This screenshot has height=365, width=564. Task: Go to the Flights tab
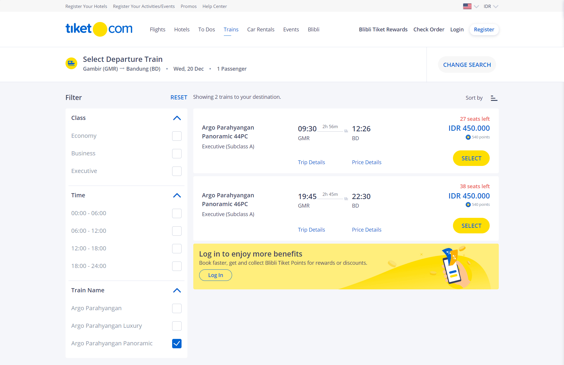pos(157,30)
